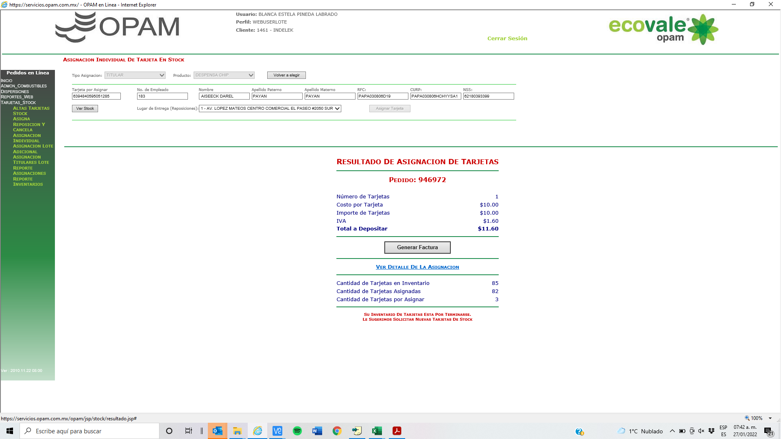Open Tipo Asignacion TITULAR dropdown
781x439 pixels.
tap(135, 75)
